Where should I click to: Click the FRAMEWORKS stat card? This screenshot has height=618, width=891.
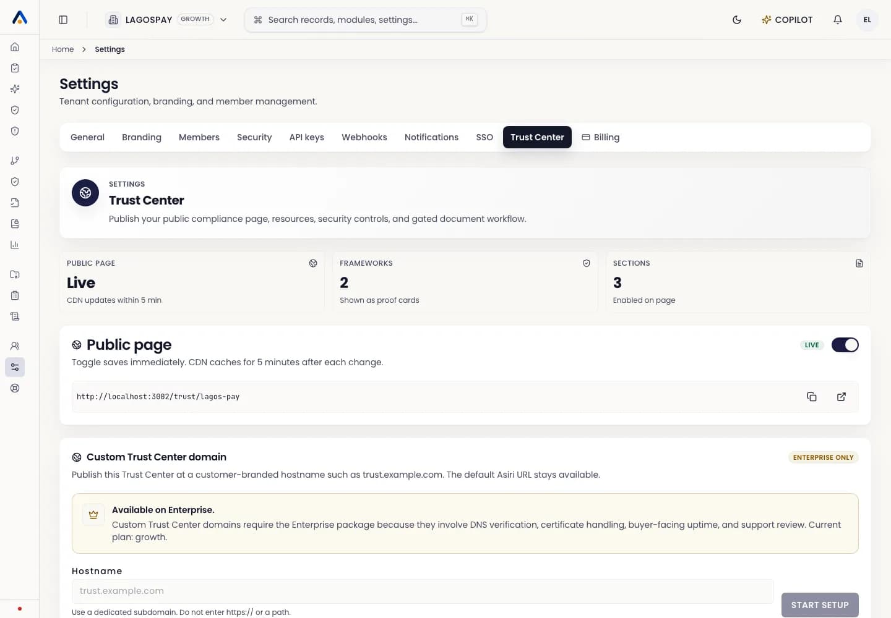(x=465, y=282)
